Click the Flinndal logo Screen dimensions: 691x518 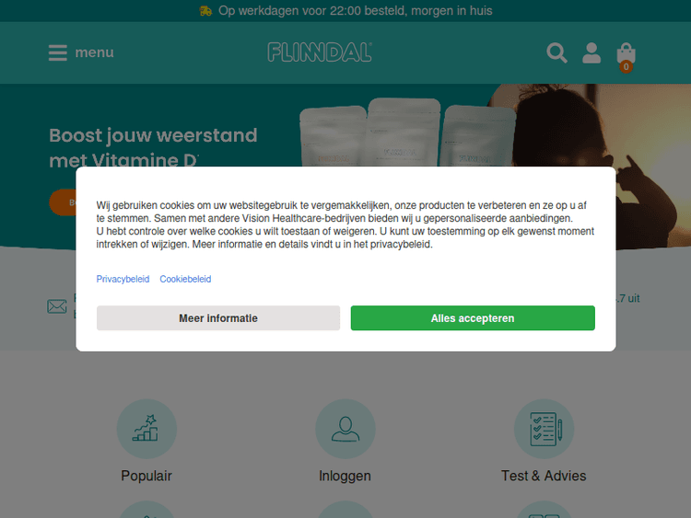[x=320, y=52]
